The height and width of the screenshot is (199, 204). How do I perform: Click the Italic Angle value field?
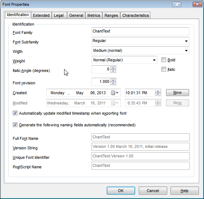[x=101, y=69]
